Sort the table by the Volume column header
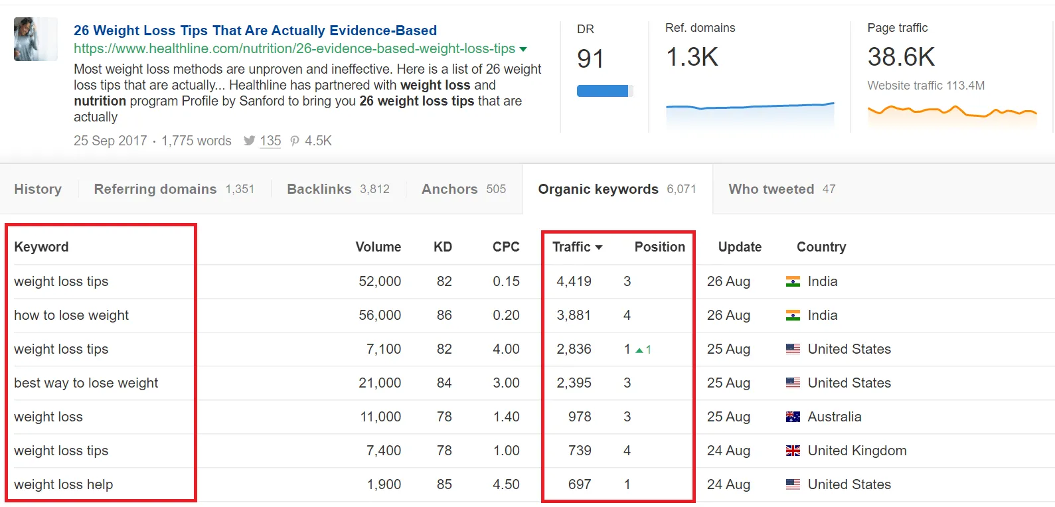This screenshot has height=507, width=1055. [x=378, y=247]
